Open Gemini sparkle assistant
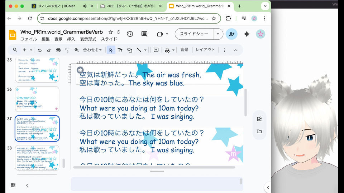The image size is (344, 193). [247, 34]
